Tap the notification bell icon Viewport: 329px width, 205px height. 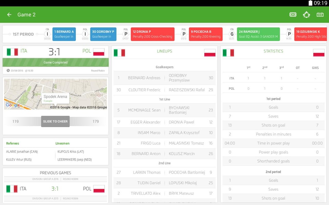pyautogui.click(x=306, y=14)
